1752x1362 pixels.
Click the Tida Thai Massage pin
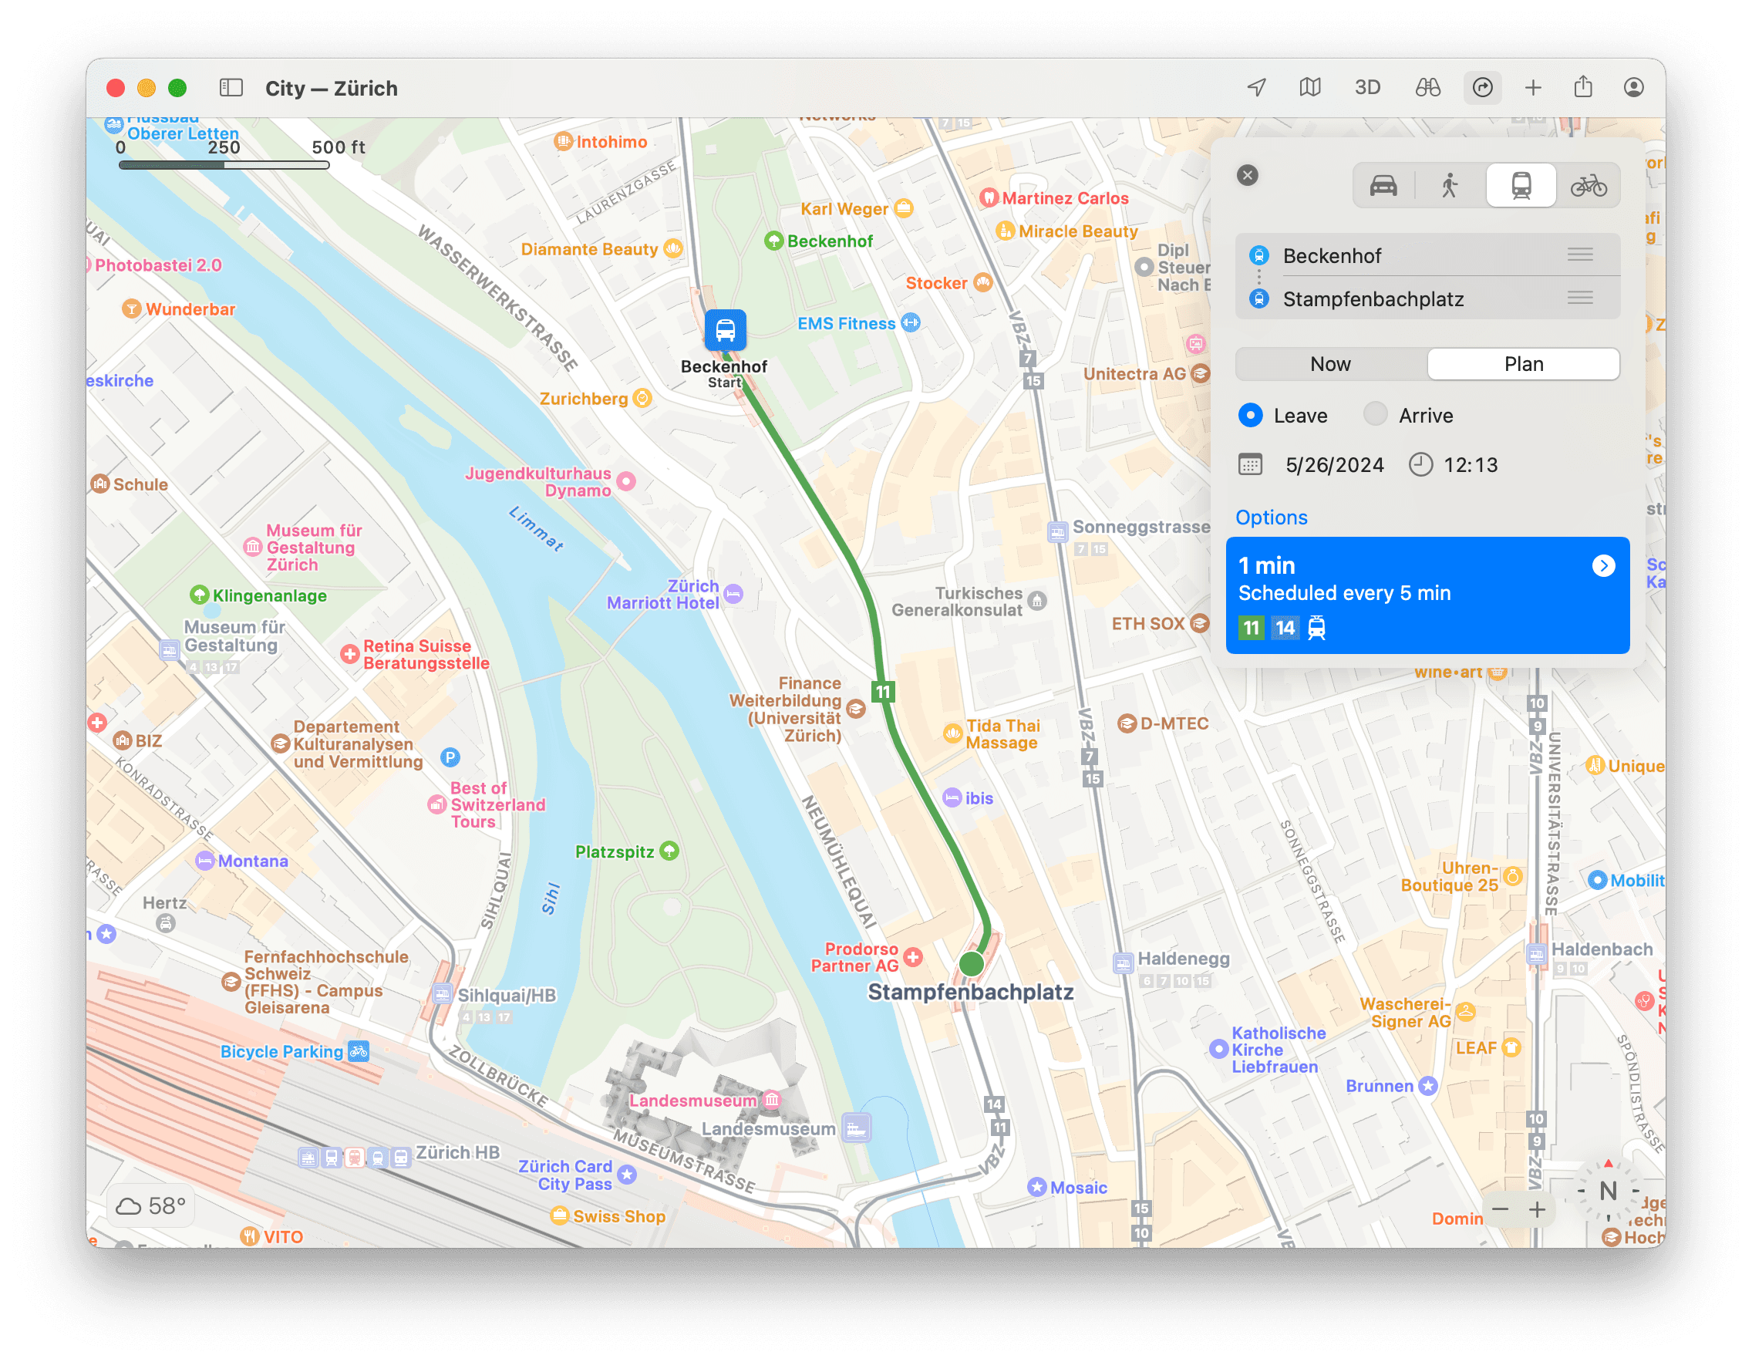[952, 733]
